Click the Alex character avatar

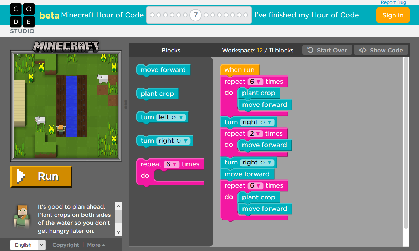22,216
